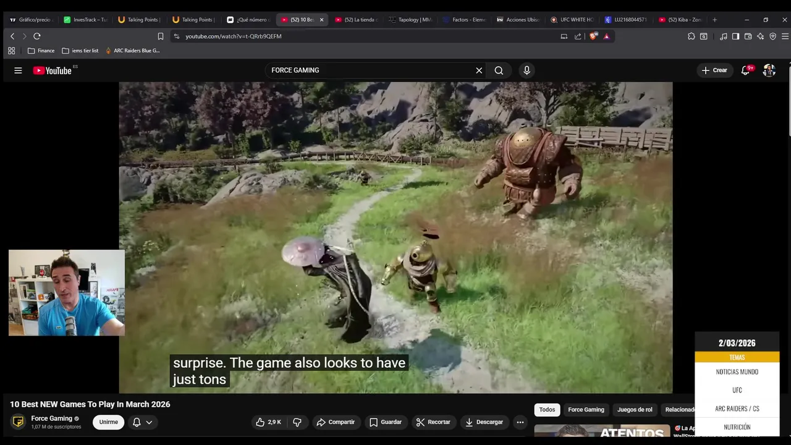Switch to the '(52) La tienda' tab

point(357,20)
